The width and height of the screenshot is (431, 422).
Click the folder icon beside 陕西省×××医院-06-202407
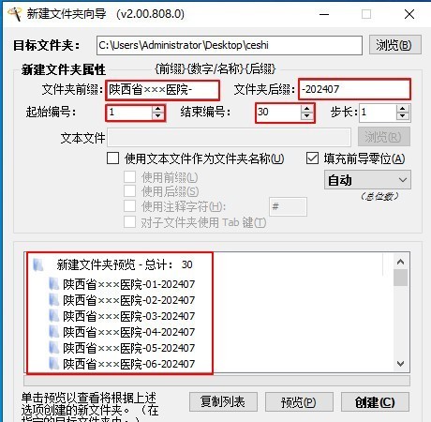pos(54,364)
